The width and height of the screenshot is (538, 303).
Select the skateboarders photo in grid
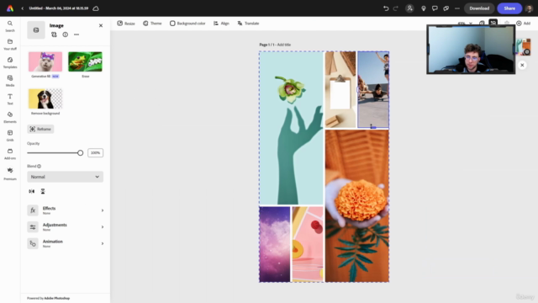[373, 89]
